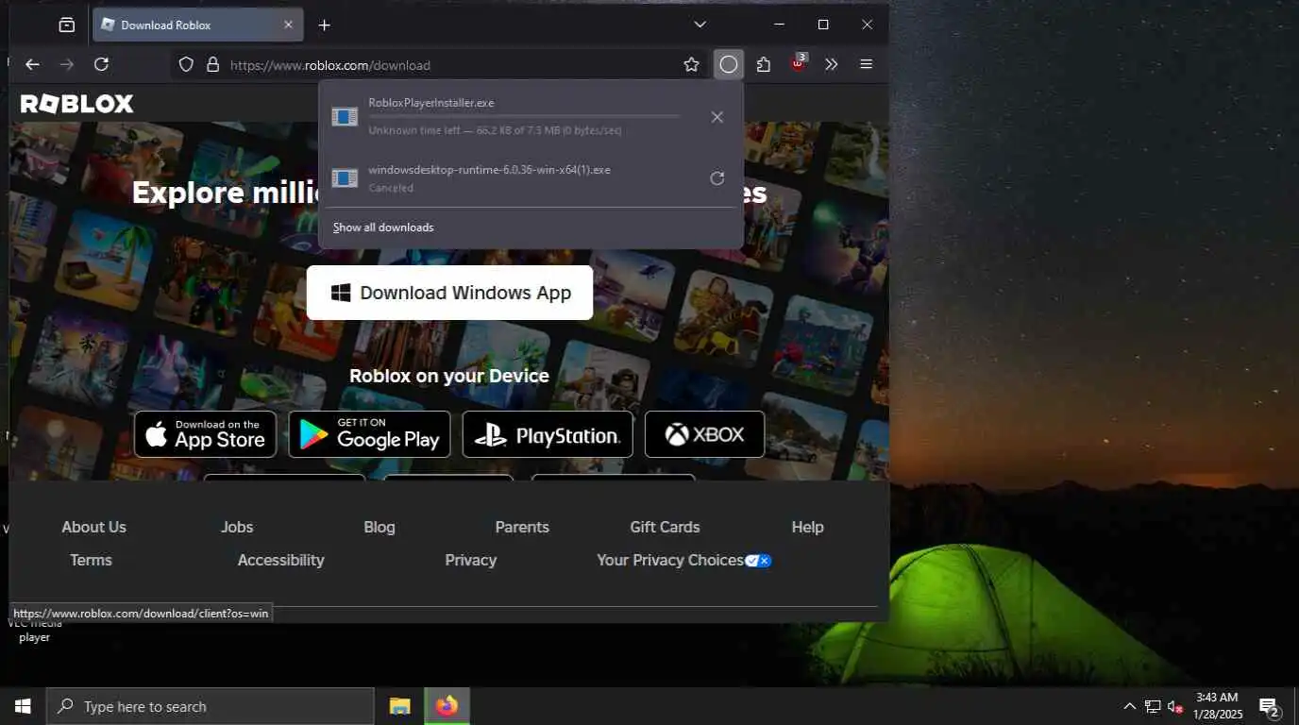Open network status tray icon
The image size is (1299, 725).
pos(1153,706)
